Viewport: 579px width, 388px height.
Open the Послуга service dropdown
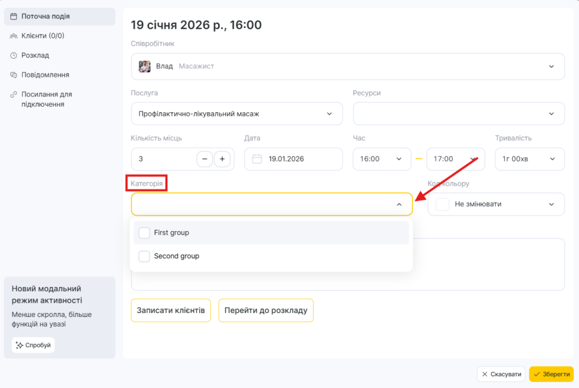236,114
